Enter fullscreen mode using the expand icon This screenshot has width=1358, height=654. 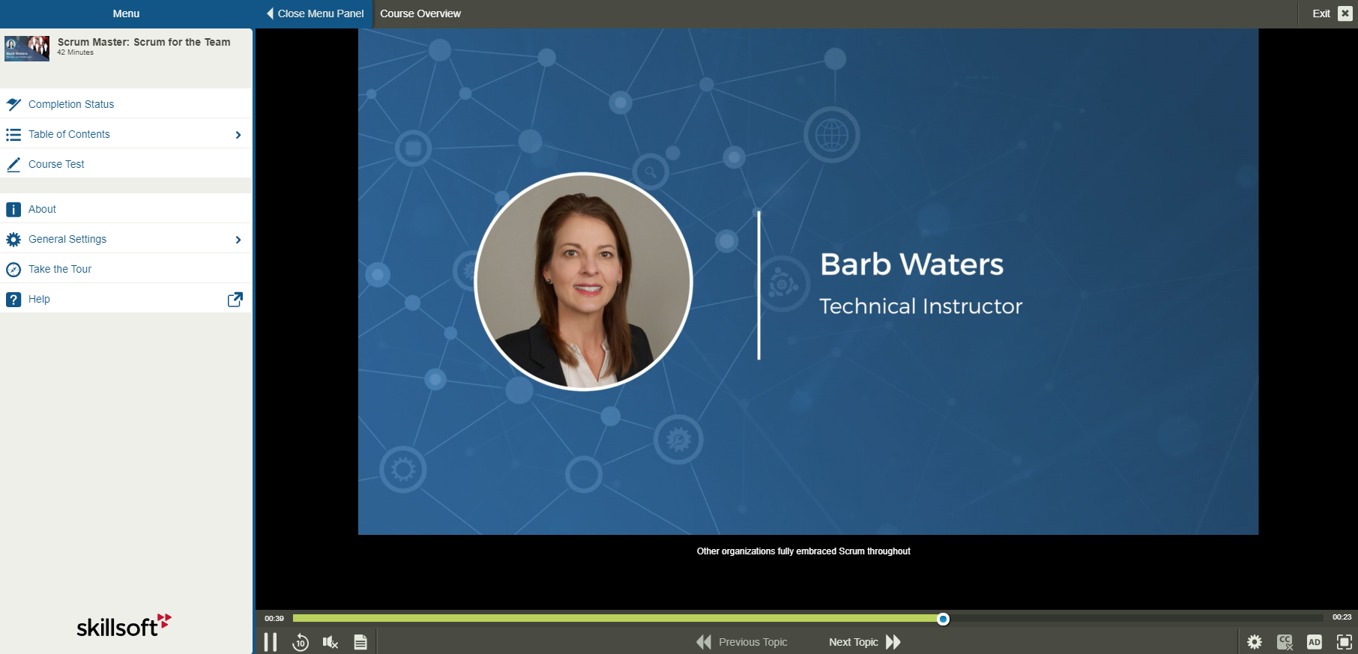click(1344, 642)
